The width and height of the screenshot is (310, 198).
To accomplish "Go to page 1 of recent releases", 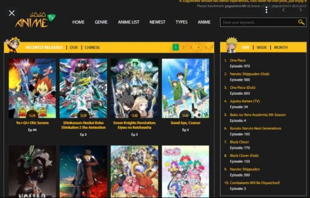I will (x=175, y=47).
